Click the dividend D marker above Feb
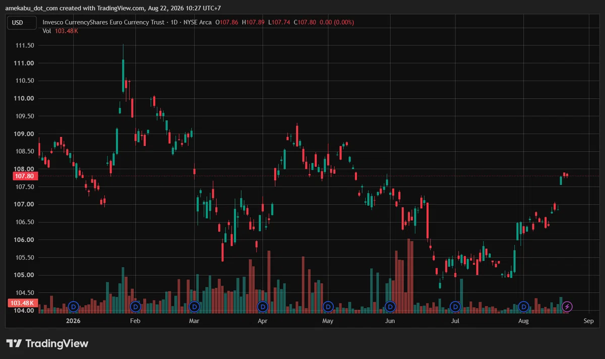Screen dimensions: 605x359 135,306
